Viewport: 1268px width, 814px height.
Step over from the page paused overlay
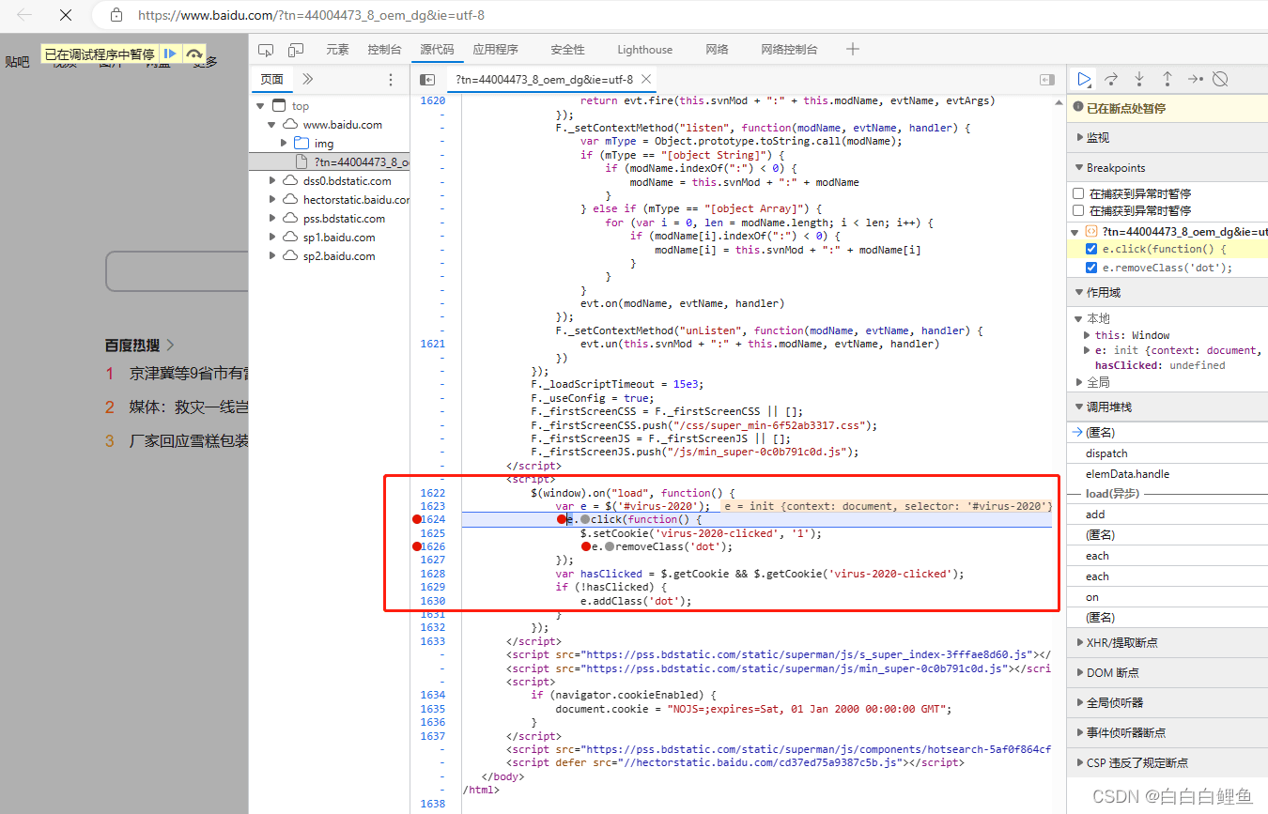[x=193, y=54]
